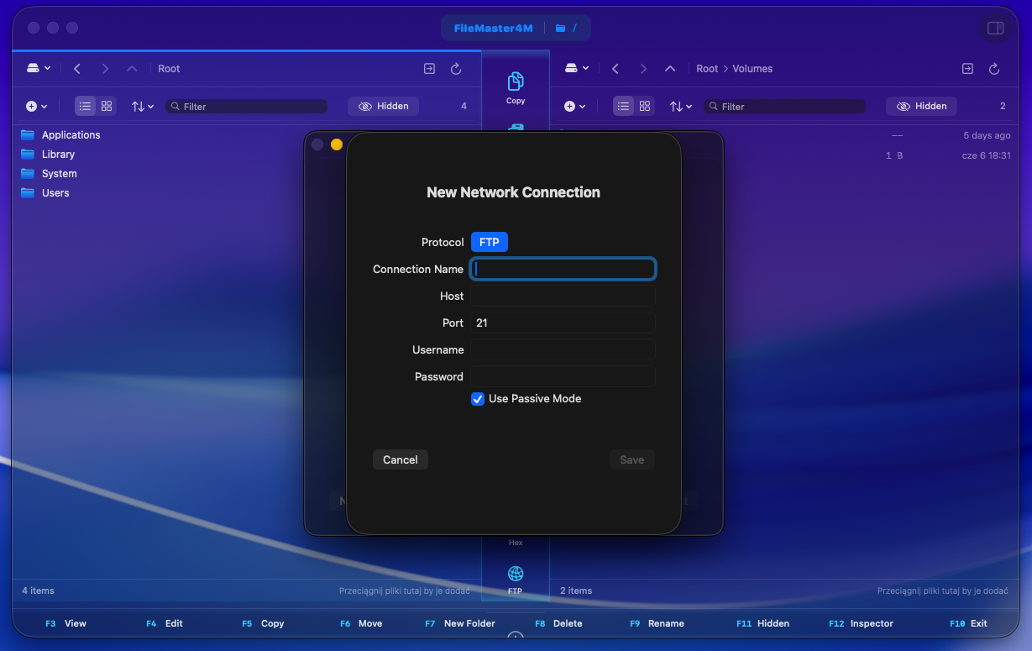1032x651 pixels.
Task: Open the right pane add (+) dropdown
Action: pos(574,107)
